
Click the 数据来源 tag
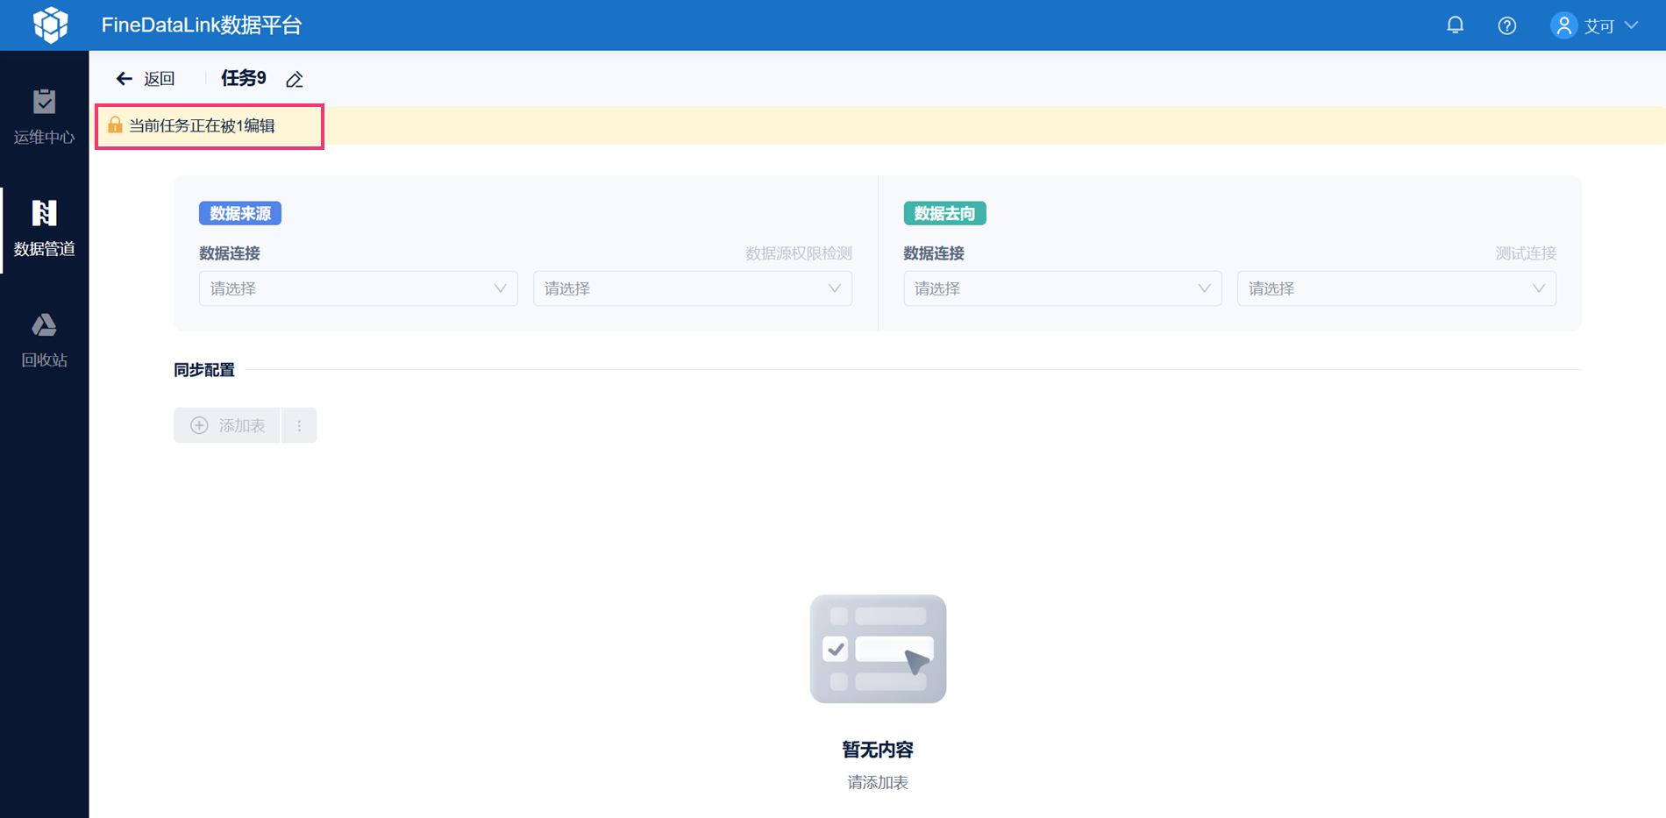tap(240, 213)
